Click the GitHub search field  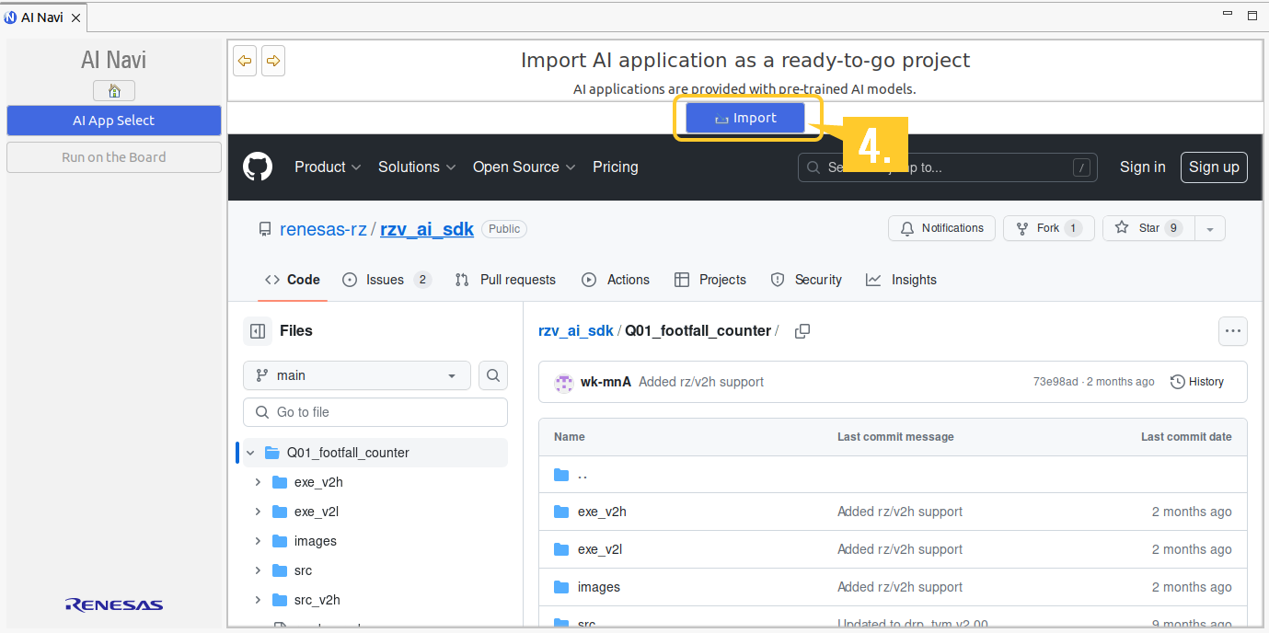click(948, 167)
